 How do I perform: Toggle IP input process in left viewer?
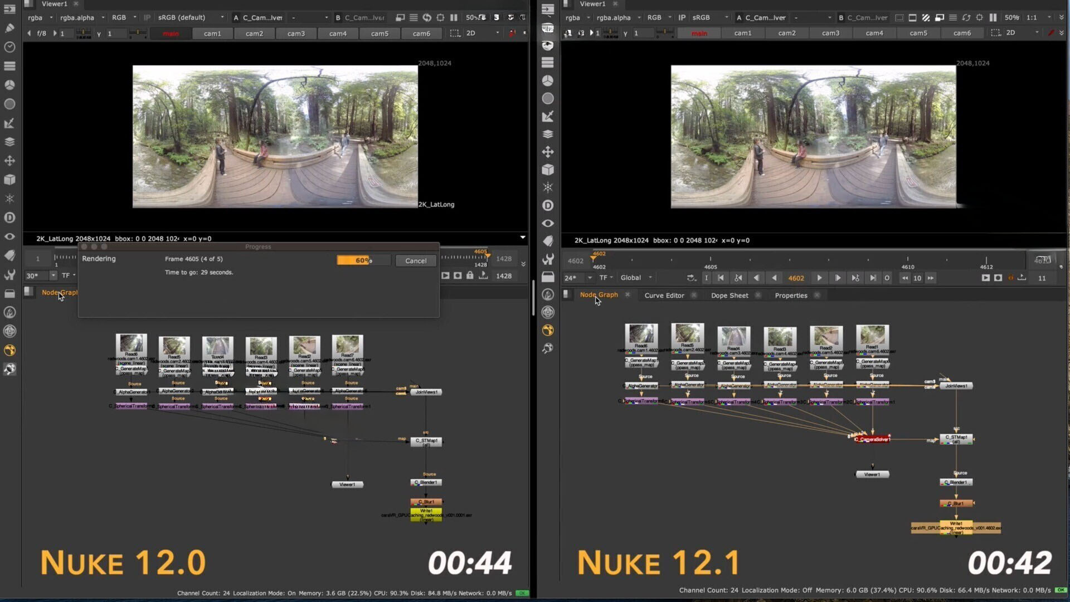click(147, 18)
